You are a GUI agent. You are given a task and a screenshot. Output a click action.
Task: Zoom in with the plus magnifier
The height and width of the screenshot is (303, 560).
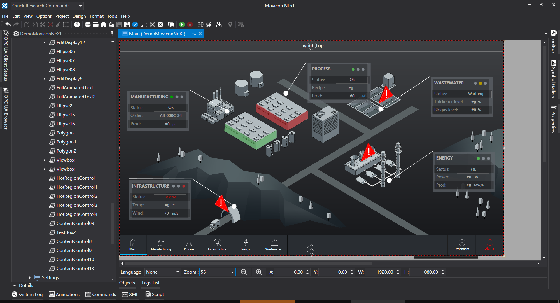[x=259, y=272]
